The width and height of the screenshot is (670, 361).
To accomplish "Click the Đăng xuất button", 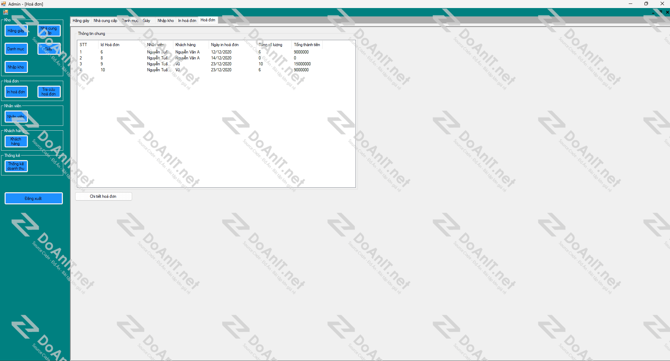I will point(34,198).
